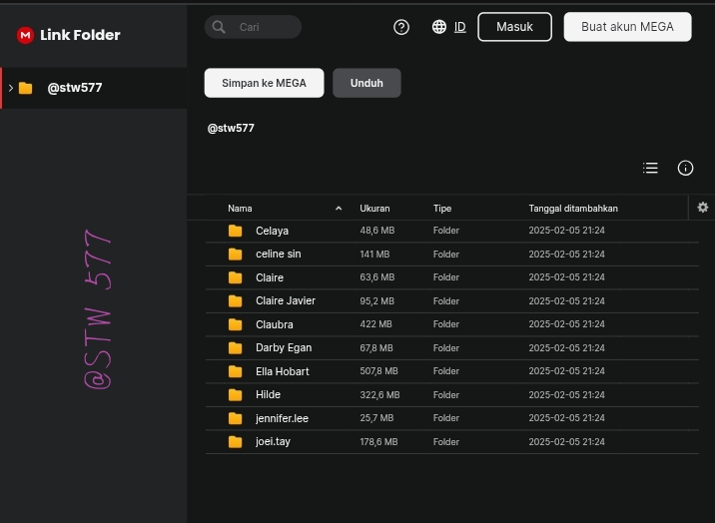
Task: Click the Claire Javier folder icon
Action: click(236, 301)
